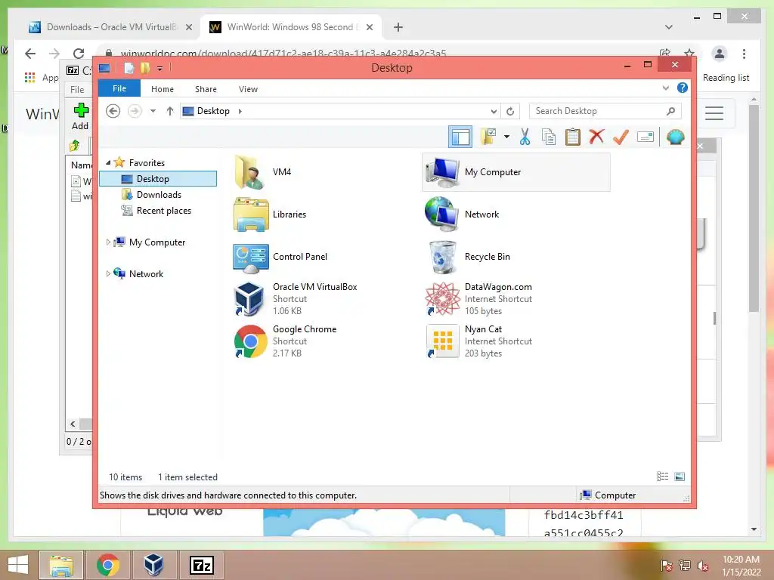Open 7-Zip from the taskbar

click(202, 565)
